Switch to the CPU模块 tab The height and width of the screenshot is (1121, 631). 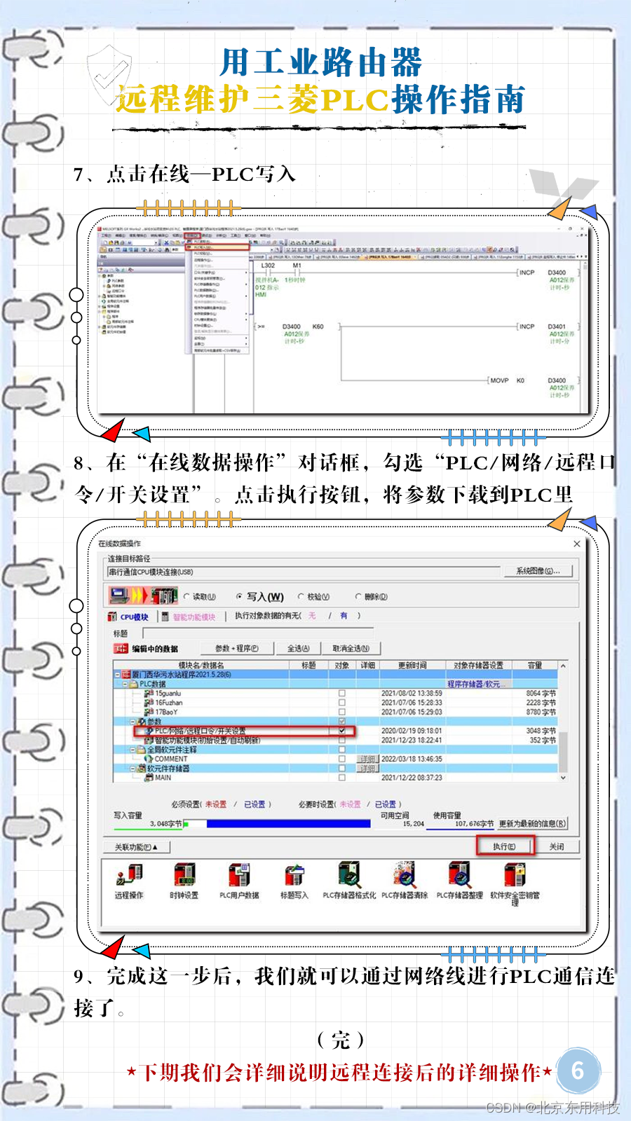pos(128,617)
